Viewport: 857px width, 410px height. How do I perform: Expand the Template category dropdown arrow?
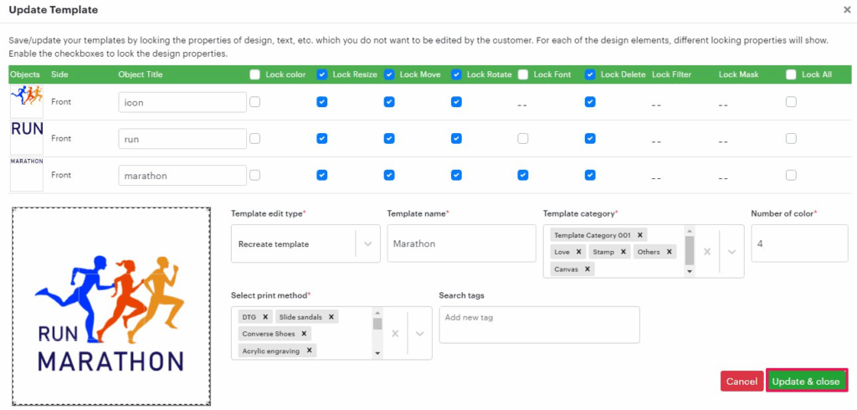coord(731,252)
